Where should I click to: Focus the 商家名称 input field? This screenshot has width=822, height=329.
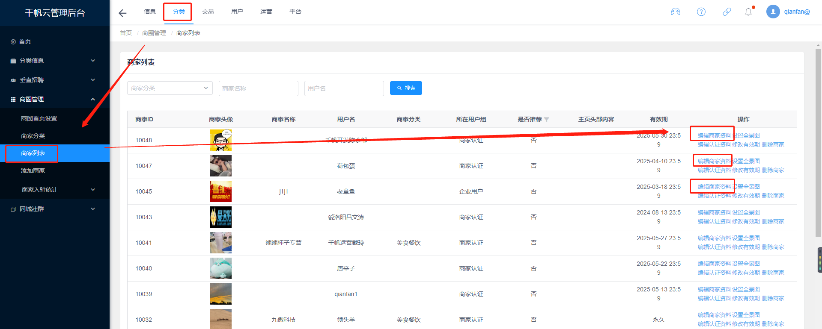click(x=259, y=88)
